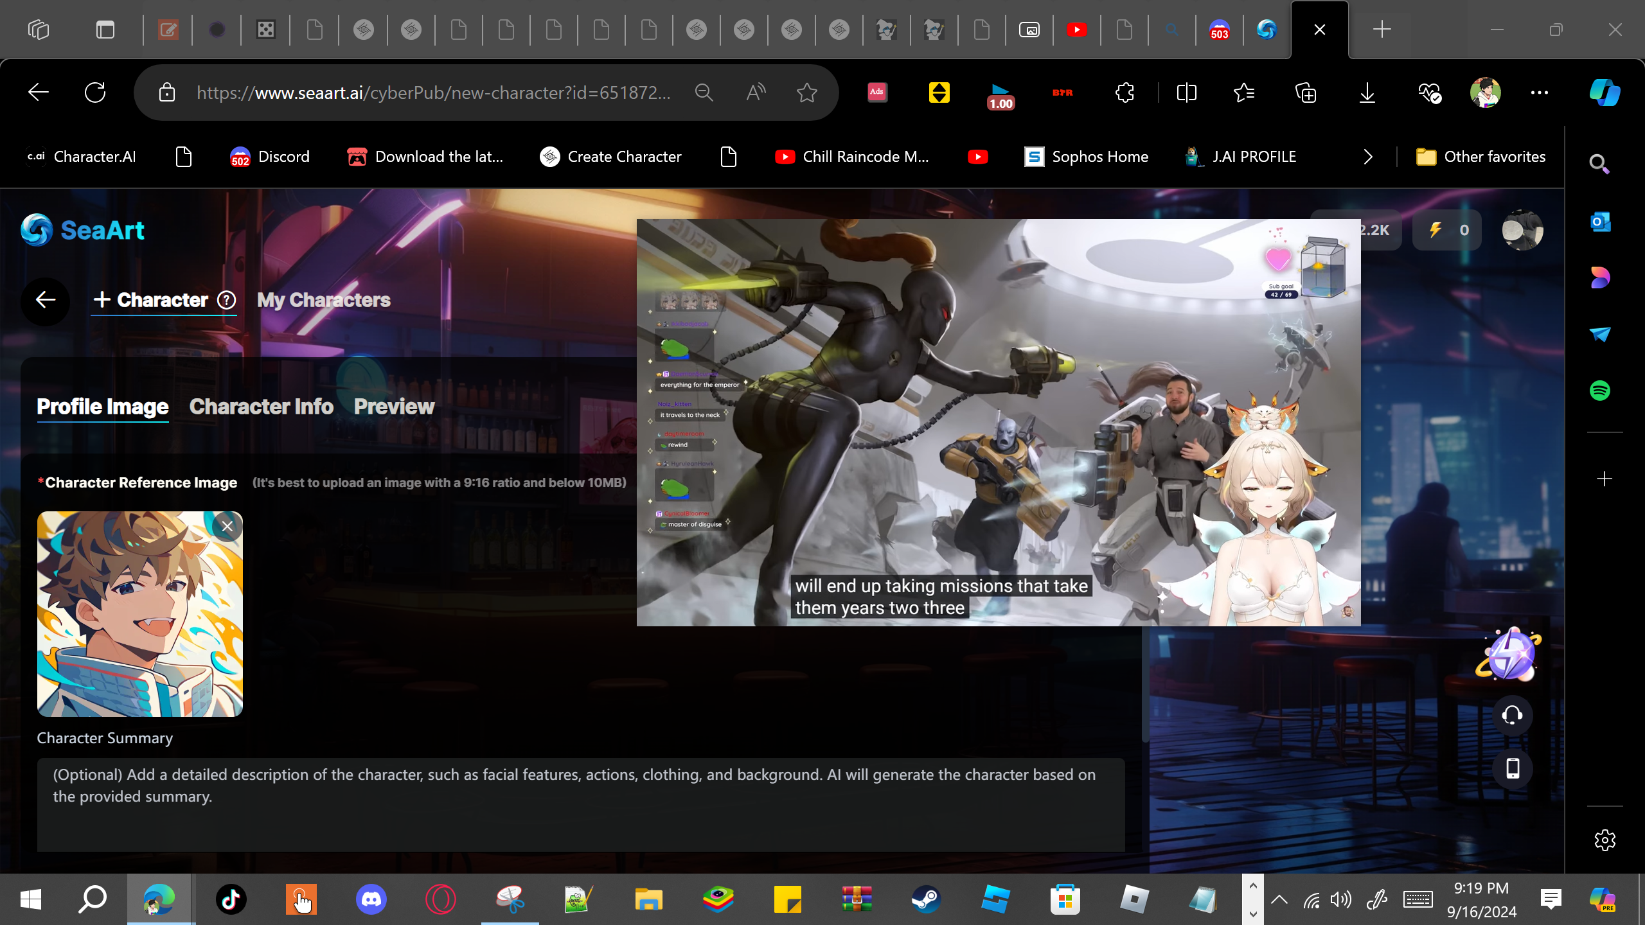Click the browser address bar URL
This screenshot has height=925, width=1645.
coord(434,92)
